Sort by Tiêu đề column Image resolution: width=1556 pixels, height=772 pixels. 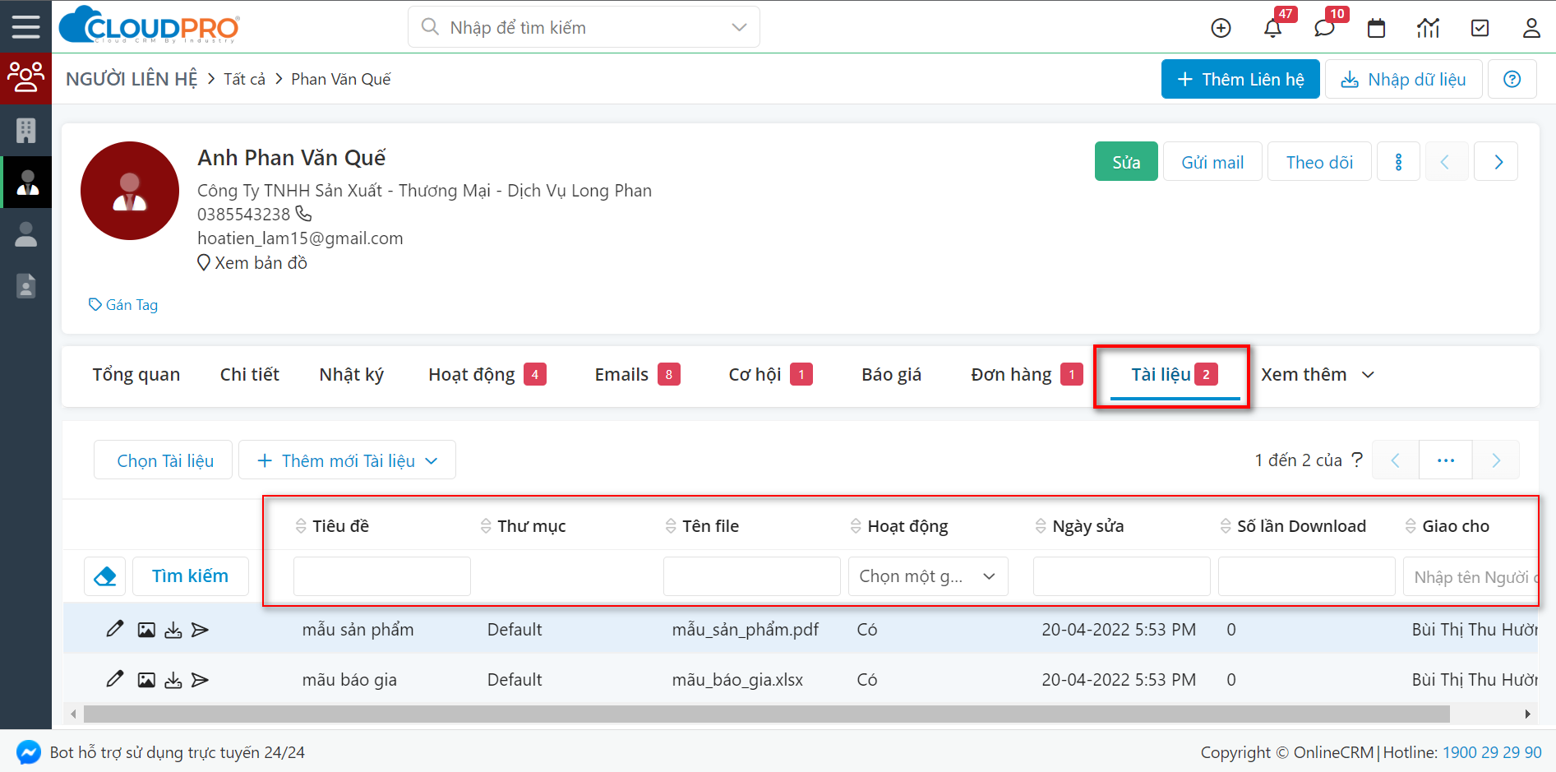coord(332,526)
